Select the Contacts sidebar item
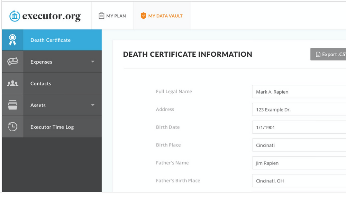 52,84
